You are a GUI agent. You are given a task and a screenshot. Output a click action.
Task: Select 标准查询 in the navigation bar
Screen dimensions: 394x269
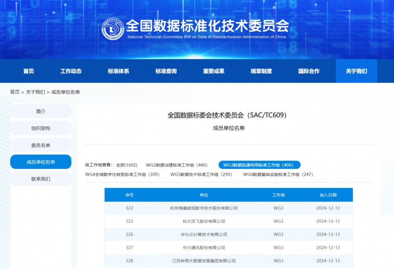[x=166, y=71]
